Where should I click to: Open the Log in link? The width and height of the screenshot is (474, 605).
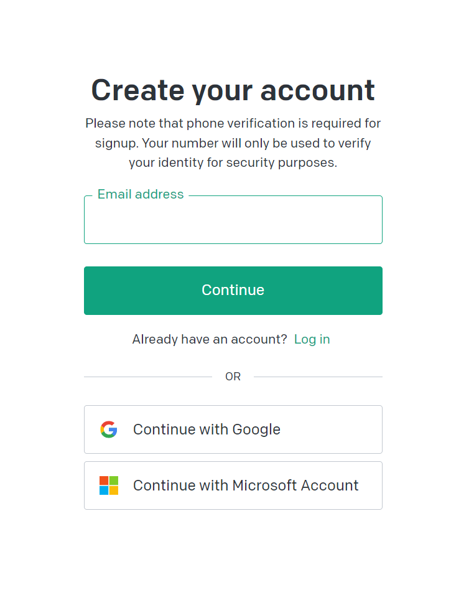(x=312, y=339)
